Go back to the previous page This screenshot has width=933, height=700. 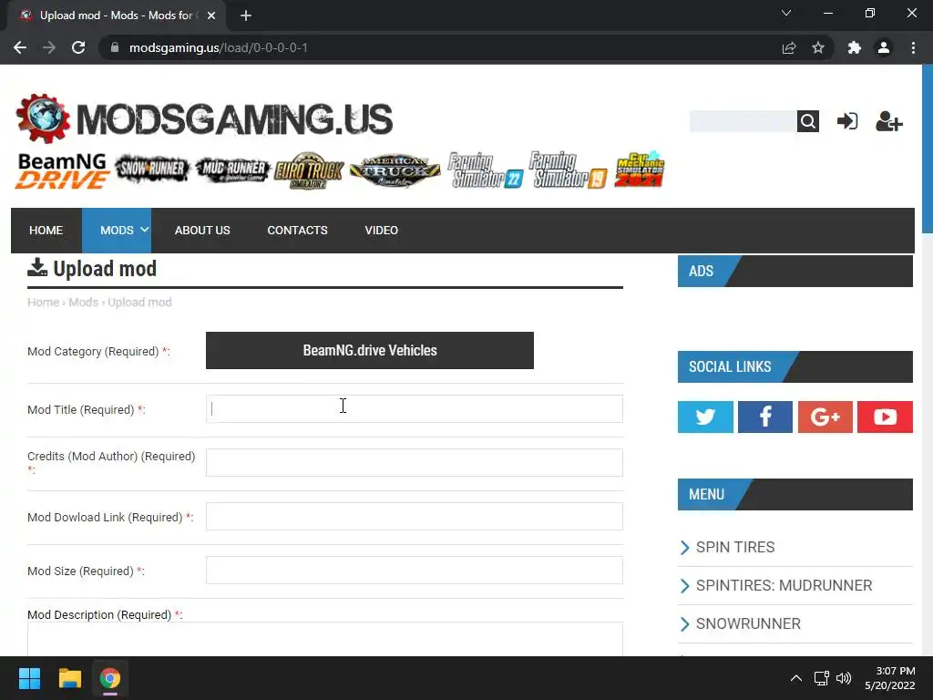tap(20, 47)
